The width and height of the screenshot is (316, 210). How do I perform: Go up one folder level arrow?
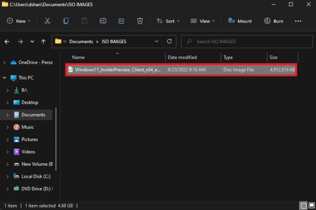[43, 42]
